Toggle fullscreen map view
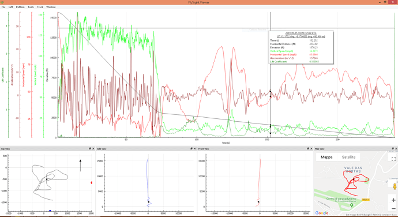Screen dimensions: 398x217 (x=393, y=159)
